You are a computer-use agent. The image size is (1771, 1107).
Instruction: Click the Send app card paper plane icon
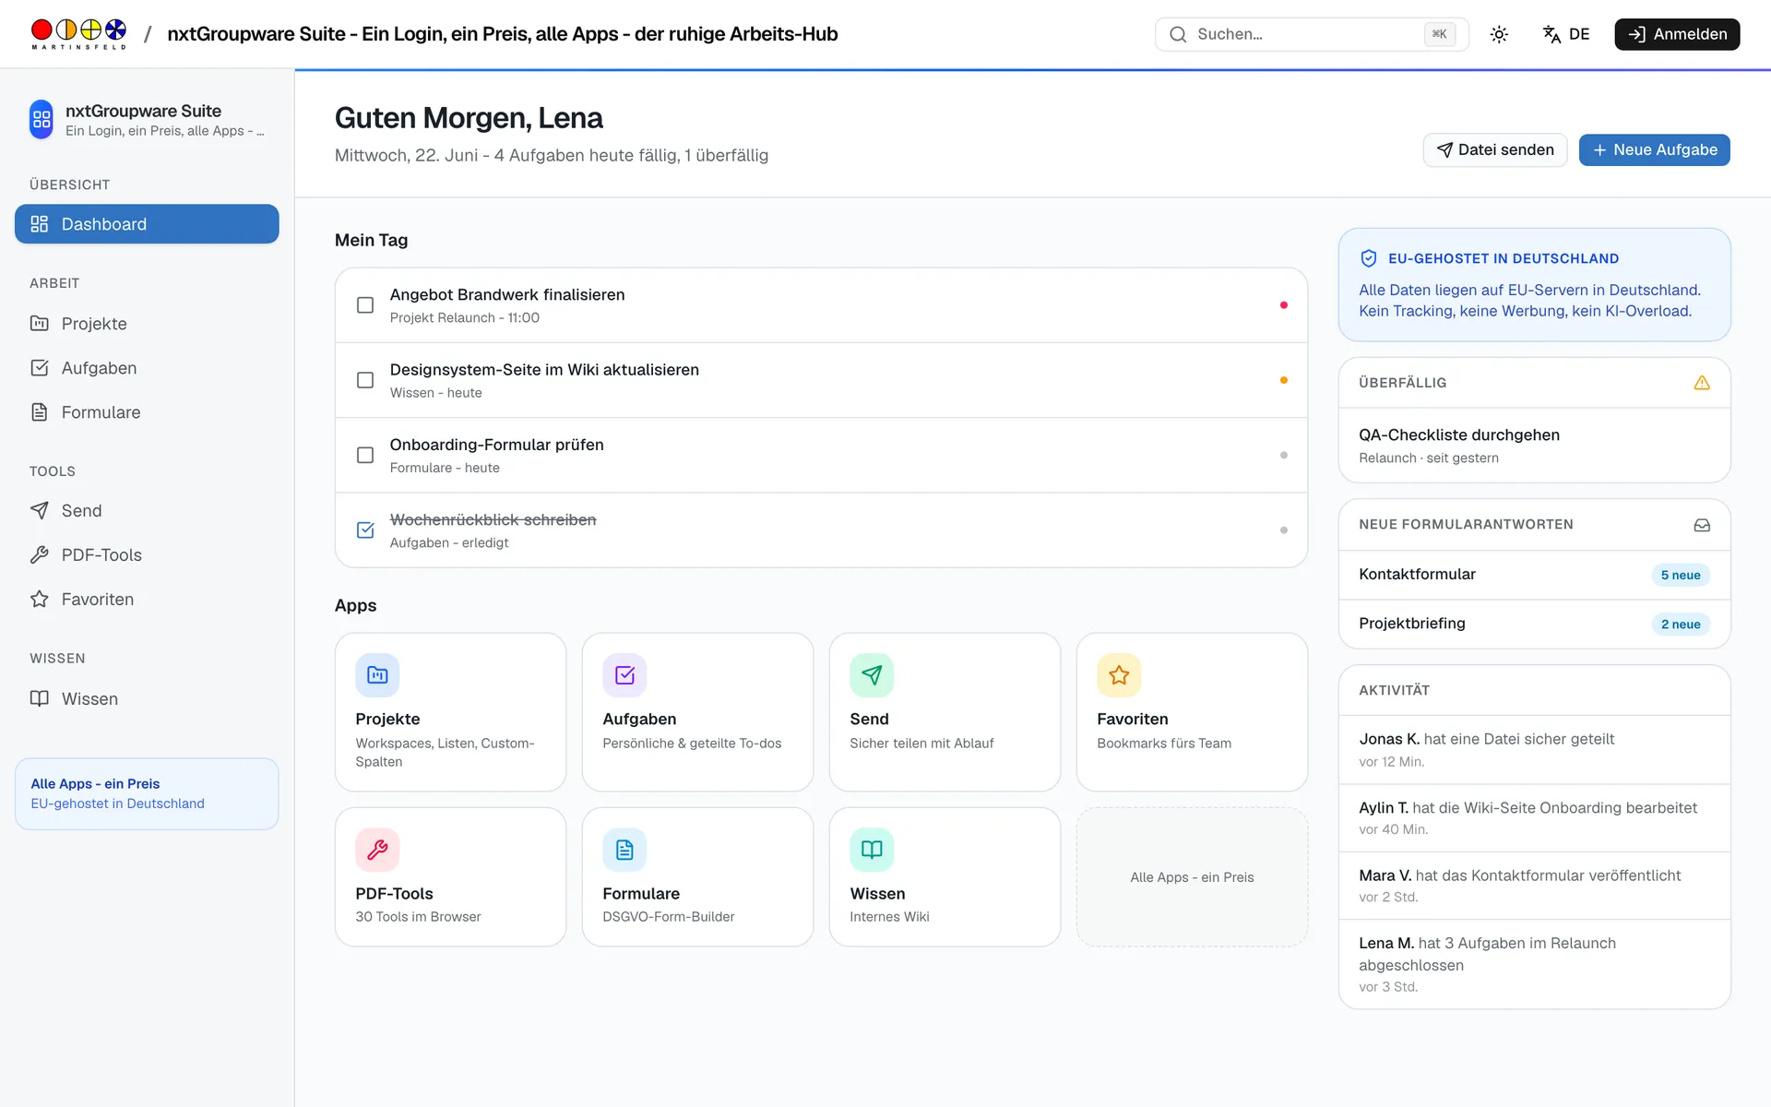click(x=872, y=675)
